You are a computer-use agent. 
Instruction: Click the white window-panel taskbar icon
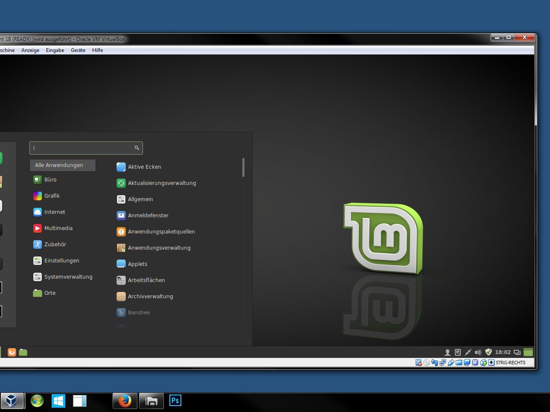[x=79, y=401]
